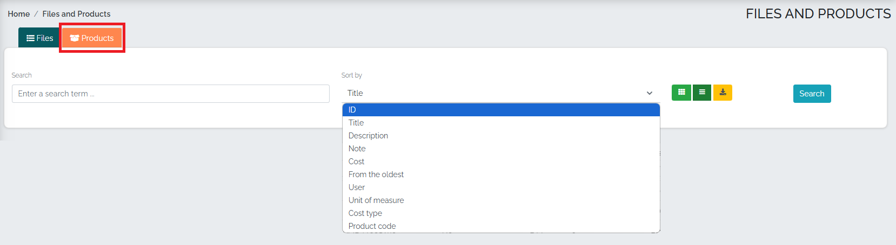Select Cost type option

click(x=501, y=213)
